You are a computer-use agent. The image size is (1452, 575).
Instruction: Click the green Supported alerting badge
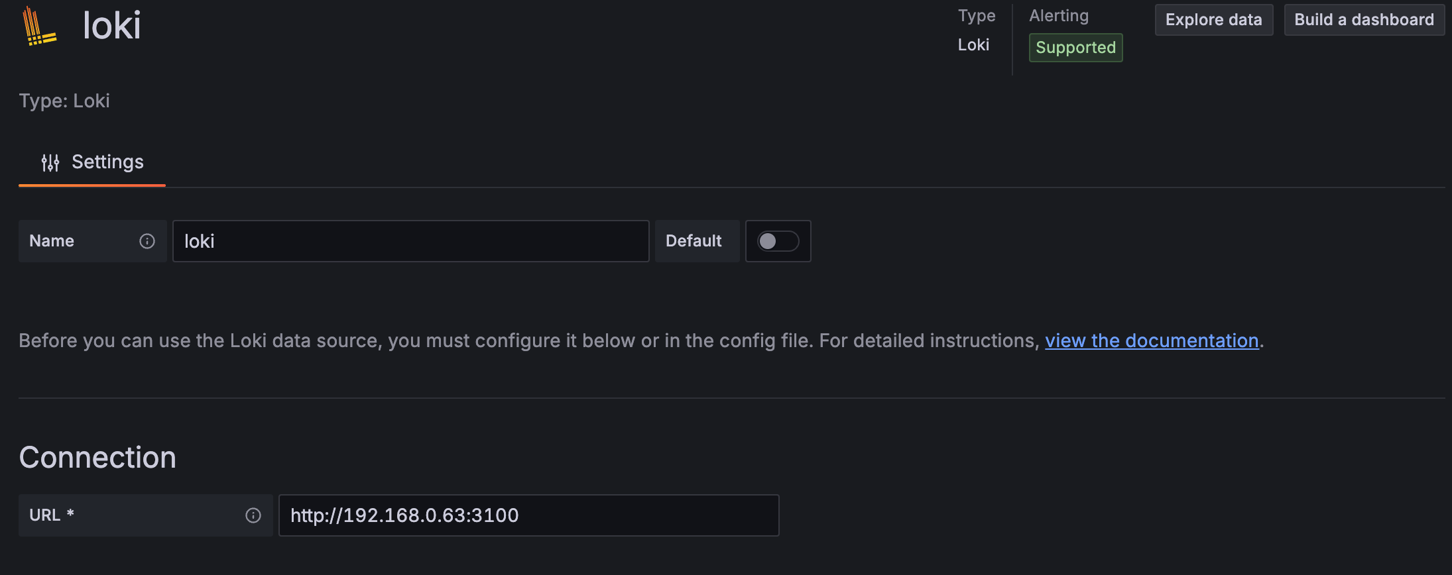[1075, 48]
